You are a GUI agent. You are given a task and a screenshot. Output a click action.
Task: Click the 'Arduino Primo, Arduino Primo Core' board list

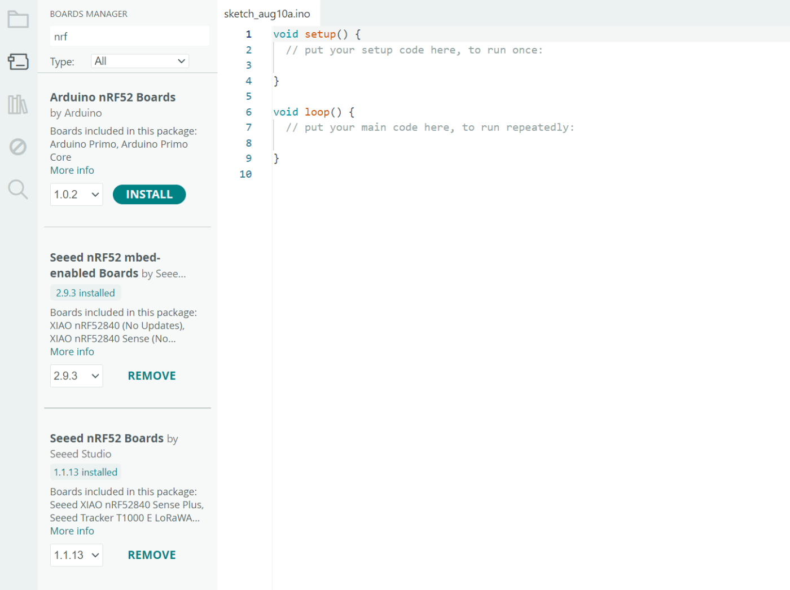tap(119, 151)
